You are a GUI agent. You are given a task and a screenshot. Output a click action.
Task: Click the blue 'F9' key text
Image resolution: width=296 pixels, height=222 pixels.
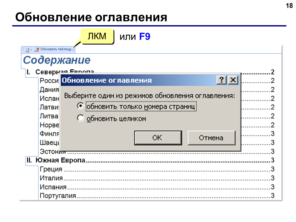[145, 36]
